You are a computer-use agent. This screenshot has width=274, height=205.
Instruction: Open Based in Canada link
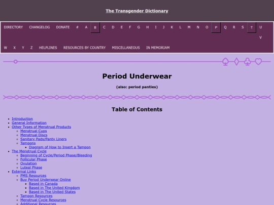(x=43, y=184)
